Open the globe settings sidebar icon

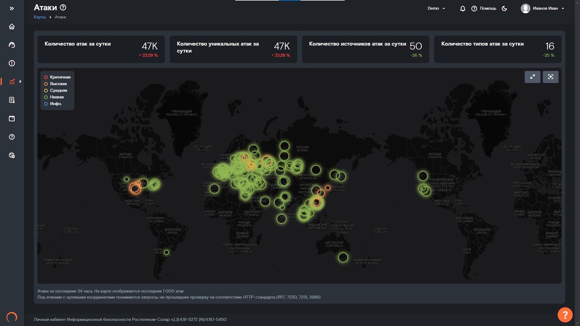[12, 155]
